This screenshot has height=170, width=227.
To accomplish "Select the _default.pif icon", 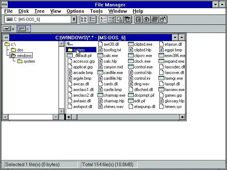I will pyautogui.click(x=70, y=56).
